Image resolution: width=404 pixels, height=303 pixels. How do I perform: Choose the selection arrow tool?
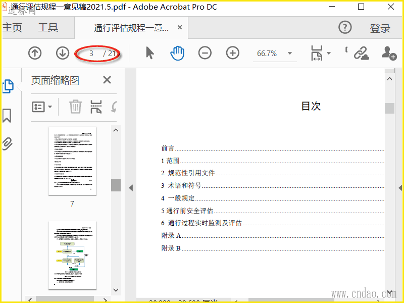149,53
